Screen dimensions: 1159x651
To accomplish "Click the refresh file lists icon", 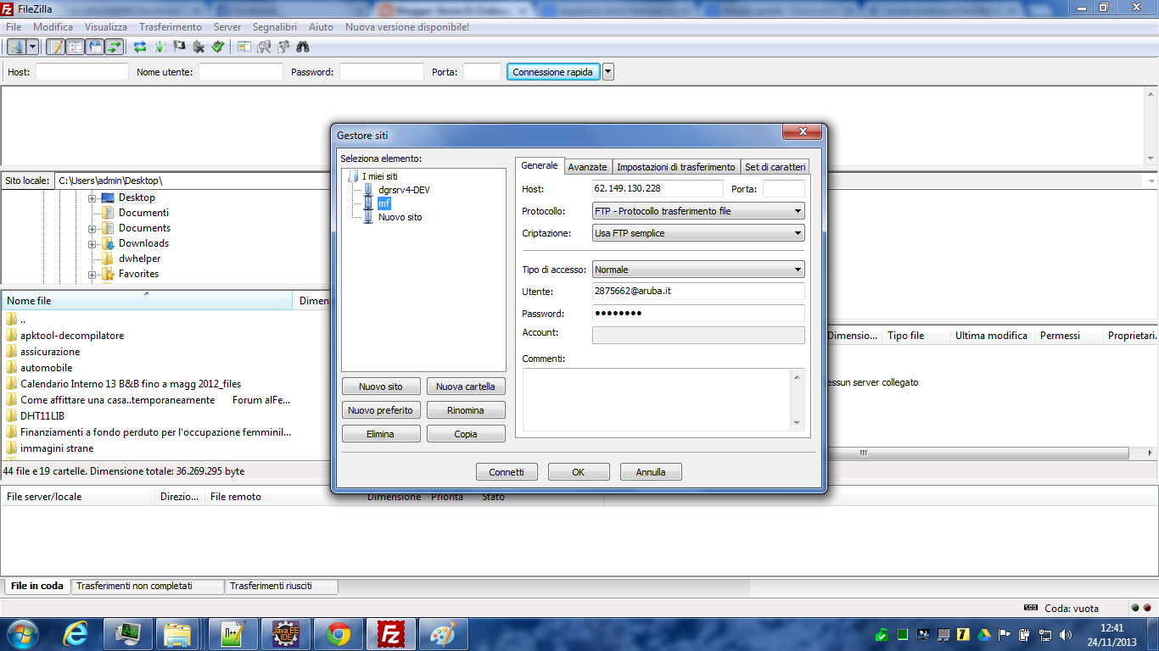I will pos(140,47).
